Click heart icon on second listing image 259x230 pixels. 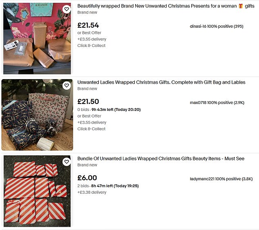pyautogui.click(x=67, y=85)
